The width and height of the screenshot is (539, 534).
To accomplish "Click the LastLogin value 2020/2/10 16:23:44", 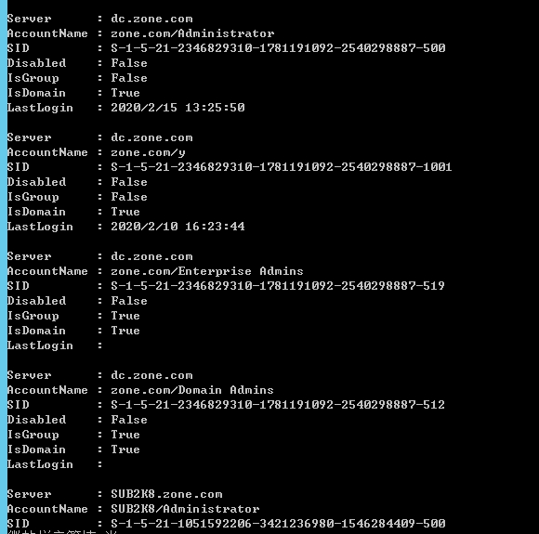I will pyautogui.click(x=177, y=227).
